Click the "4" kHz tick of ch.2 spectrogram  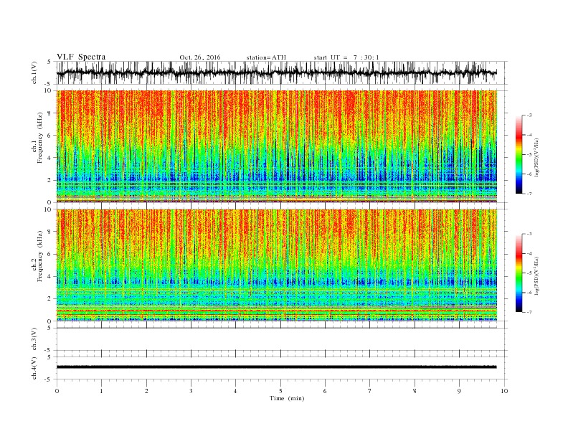[50, 276]
